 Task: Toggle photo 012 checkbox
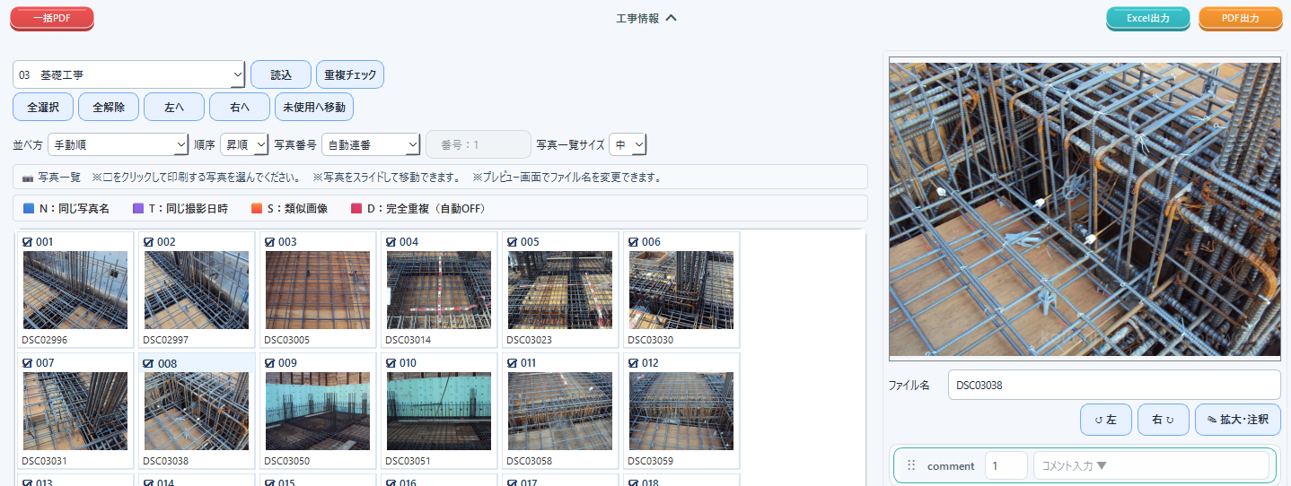tap(633, 362)
